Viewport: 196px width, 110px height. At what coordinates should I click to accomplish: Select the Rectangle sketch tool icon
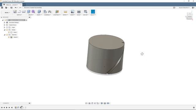tap(24, 12)
